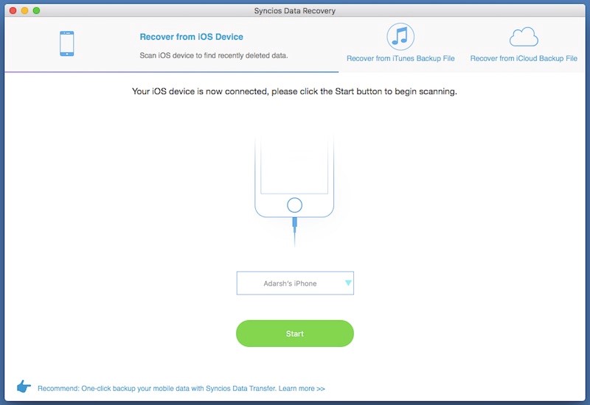Click the 'Your iOS device is now connected' message

[294, 91]
